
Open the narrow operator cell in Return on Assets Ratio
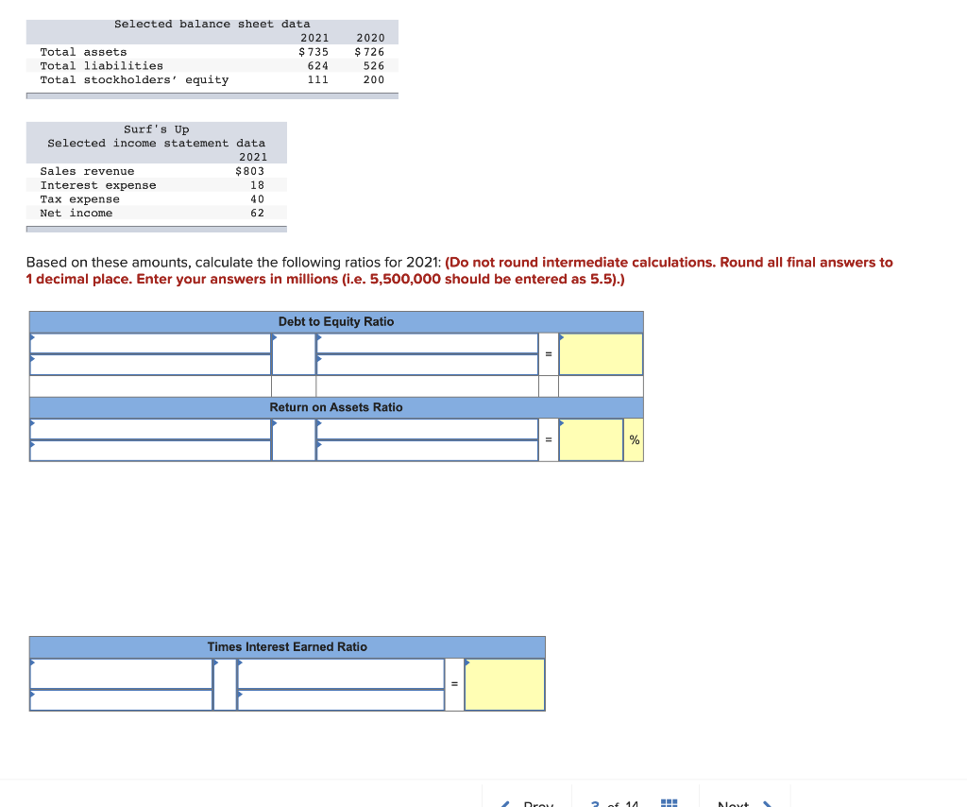pos(294,440)
